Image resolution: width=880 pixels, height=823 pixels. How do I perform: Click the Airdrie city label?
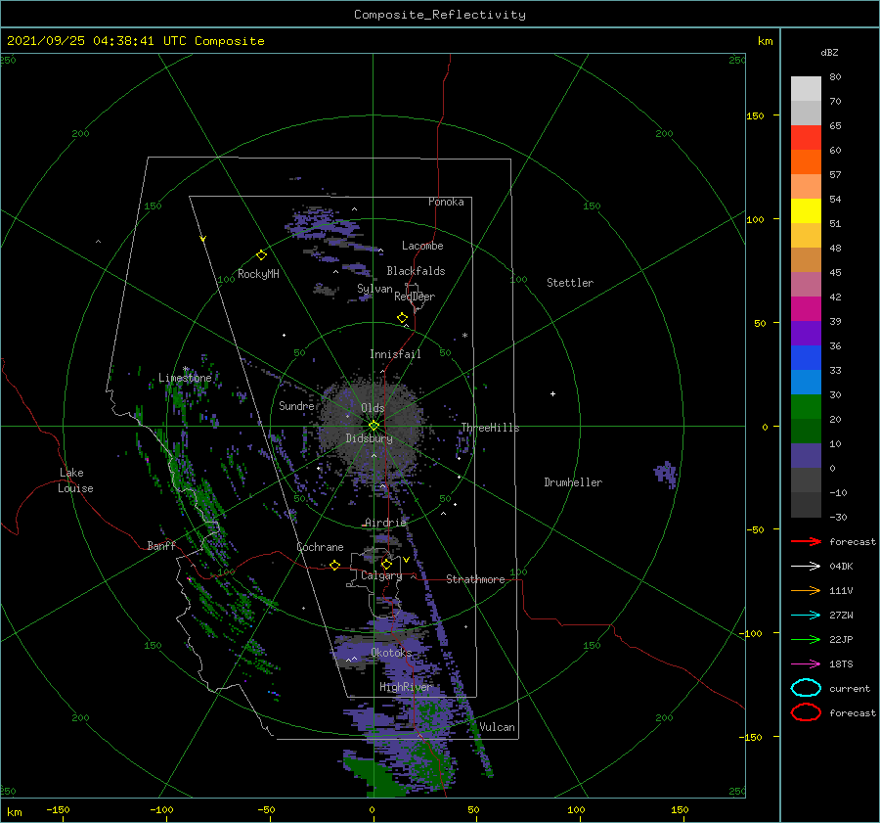385,523
